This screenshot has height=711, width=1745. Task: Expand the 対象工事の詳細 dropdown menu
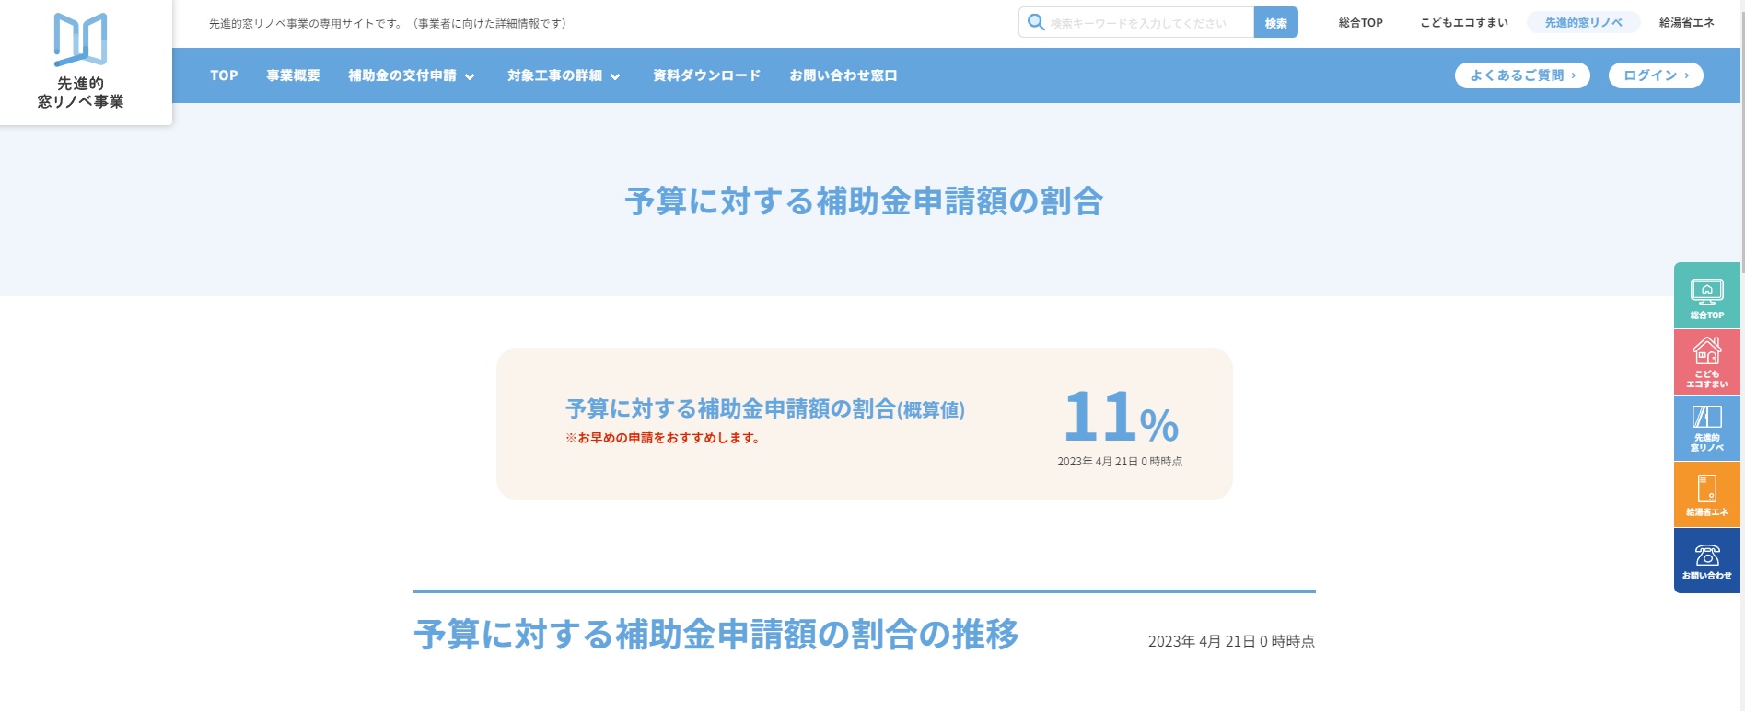[x=564, y=75]
